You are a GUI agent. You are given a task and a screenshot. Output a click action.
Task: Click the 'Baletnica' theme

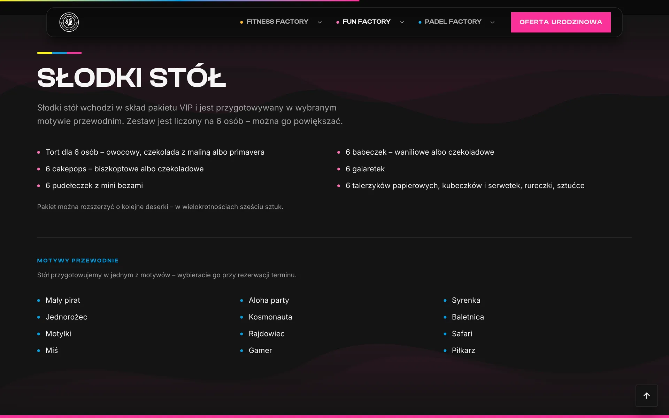(468, 317)
